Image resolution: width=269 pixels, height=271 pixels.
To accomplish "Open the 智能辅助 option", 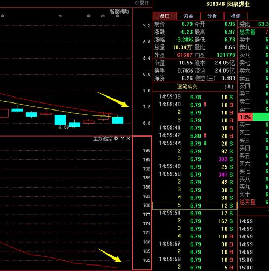I will coord(119,11).
